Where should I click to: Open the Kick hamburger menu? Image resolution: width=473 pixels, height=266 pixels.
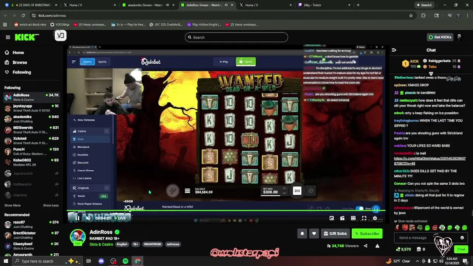[x=8, y=37]
